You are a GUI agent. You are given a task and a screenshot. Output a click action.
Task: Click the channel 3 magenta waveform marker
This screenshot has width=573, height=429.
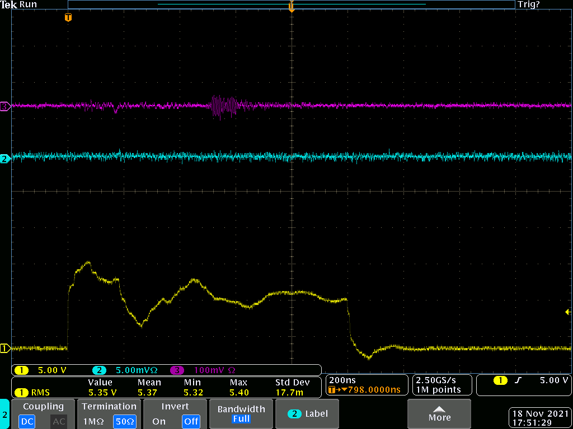5,106
